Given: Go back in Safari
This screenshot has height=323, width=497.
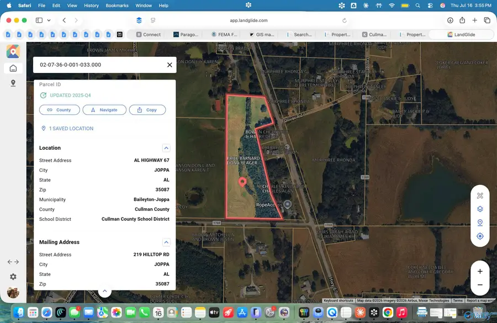Looking at the screenshot, I should pos(65,20).
